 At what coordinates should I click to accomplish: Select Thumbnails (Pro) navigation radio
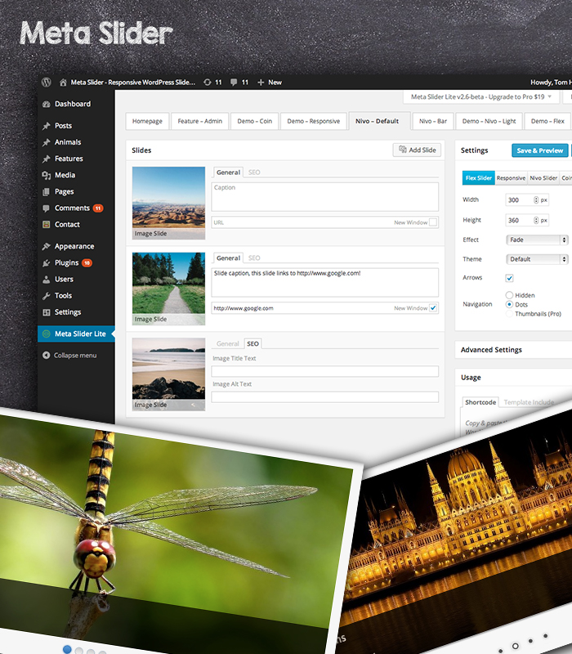click(509, 314)
